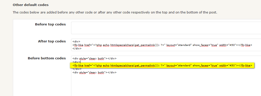Click the yellow highlighted fb:like line
Viewport: 261px width, 96px height.
pos(162,66)
